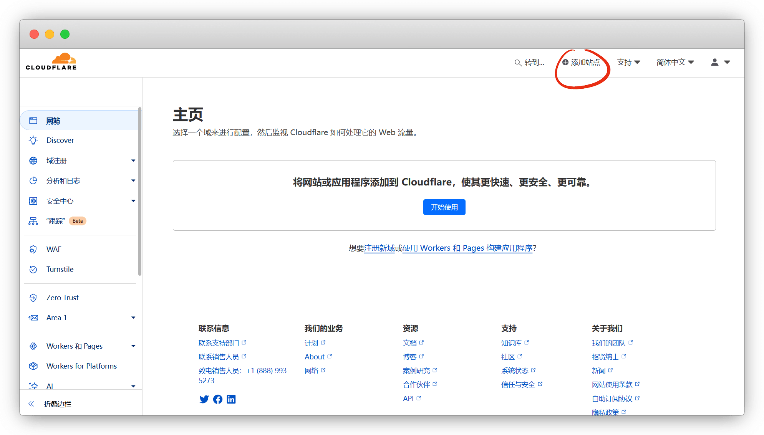Click the Workers for Platforms cube icon

33,366
